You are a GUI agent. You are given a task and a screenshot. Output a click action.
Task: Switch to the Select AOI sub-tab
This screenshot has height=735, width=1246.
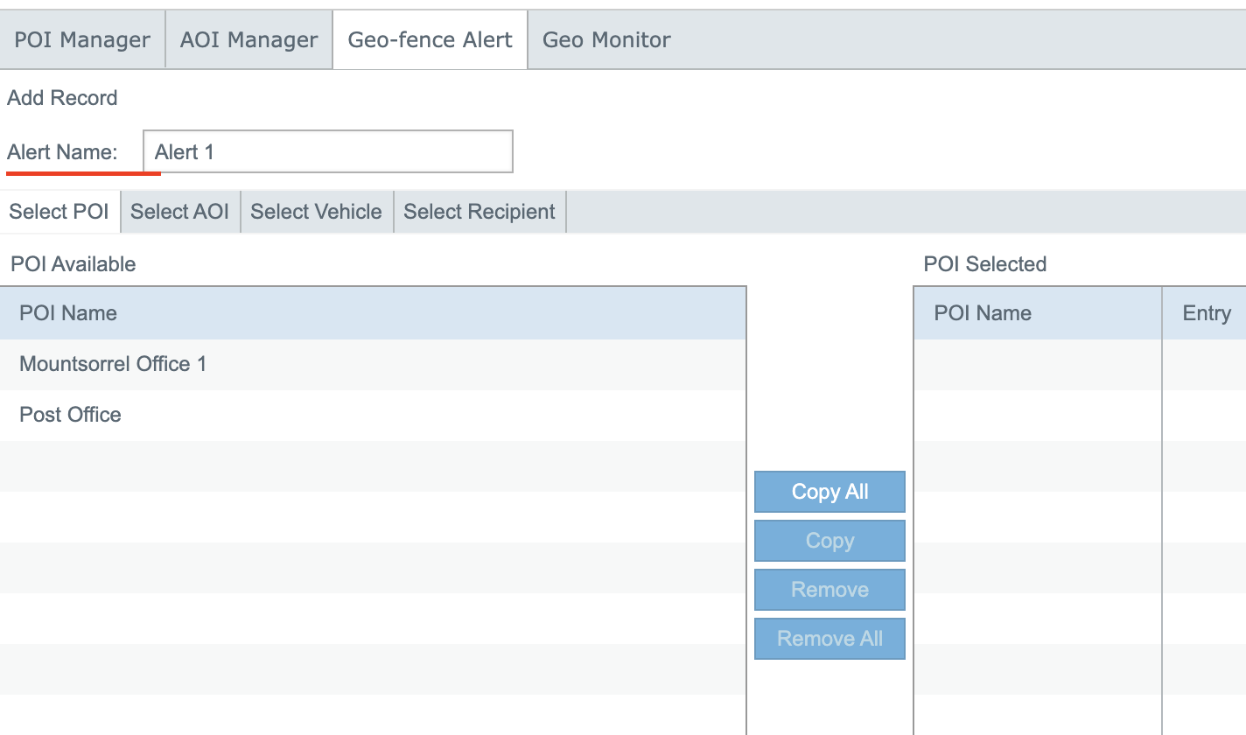tap(179, 212)
